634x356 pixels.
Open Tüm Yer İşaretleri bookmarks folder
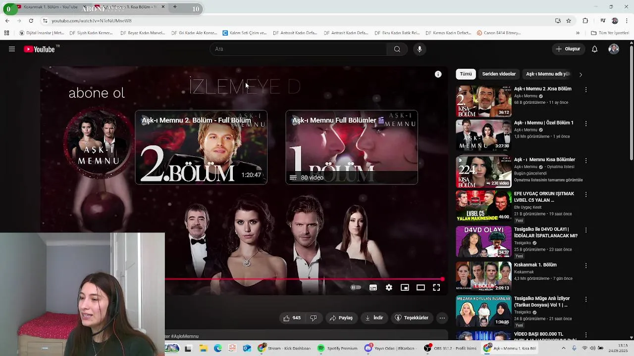(610, 33)
